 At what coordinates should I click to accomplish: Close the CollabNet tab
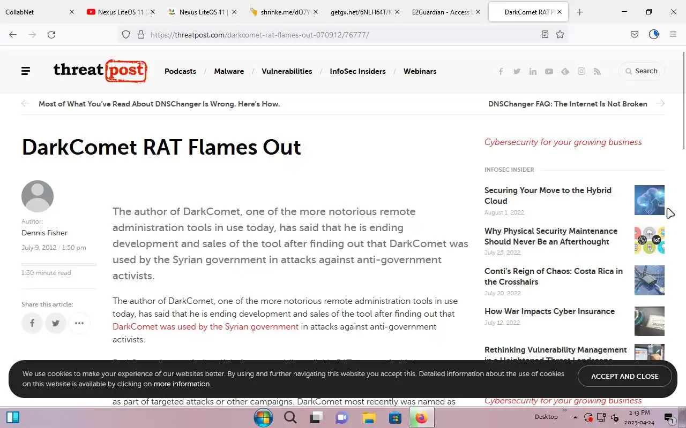pyautogui.click(x=72, y=12)
